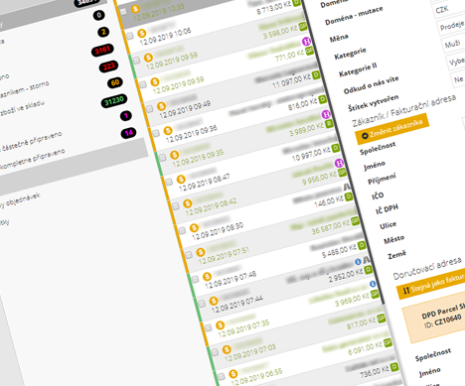Click the 'Zákazník / Fakturační adresa' heading

pos(404,110)
